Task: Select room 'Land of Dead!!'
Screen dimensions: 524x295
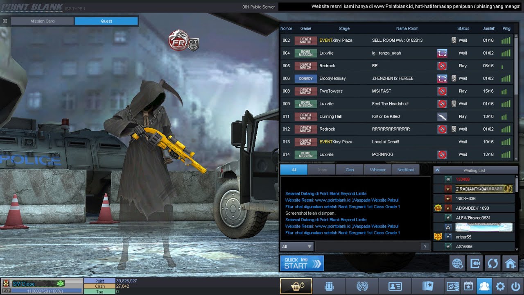Action: click(x=396, y=142)
